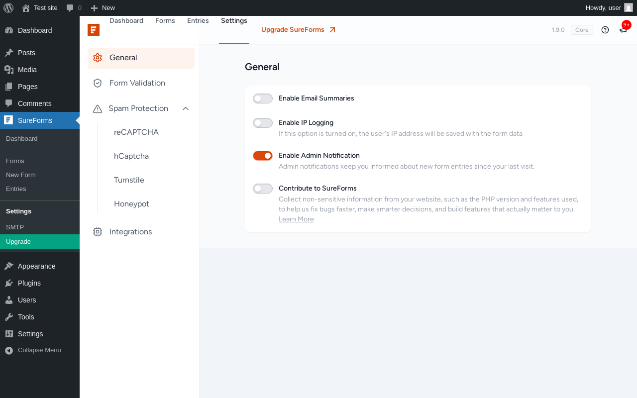Click the Form Validation shield icon
Image resolution: width=637 pixels, height=398 pixels.
tap(98, 83)
